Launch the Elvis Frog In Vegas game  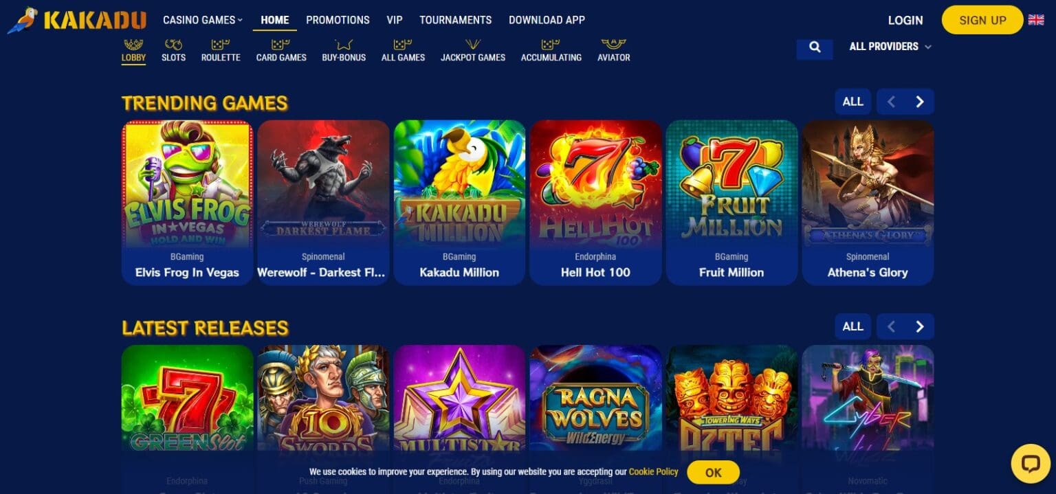[187, 203]
